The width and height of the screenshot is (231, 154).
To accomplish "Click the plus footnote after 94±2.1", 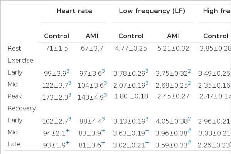I will 67,131.
